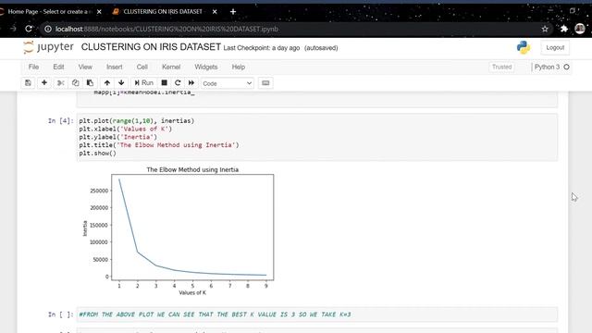Image resolution: width=592 pixels, height=333 pixels.
Task: Click the address bar URL
Action: [x=166, y=29]
